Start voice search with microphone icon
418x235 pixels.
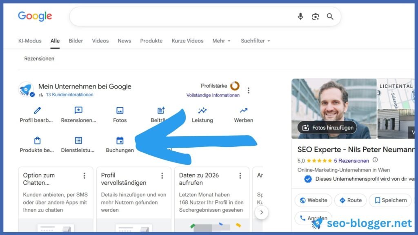(x=300, y=16)
